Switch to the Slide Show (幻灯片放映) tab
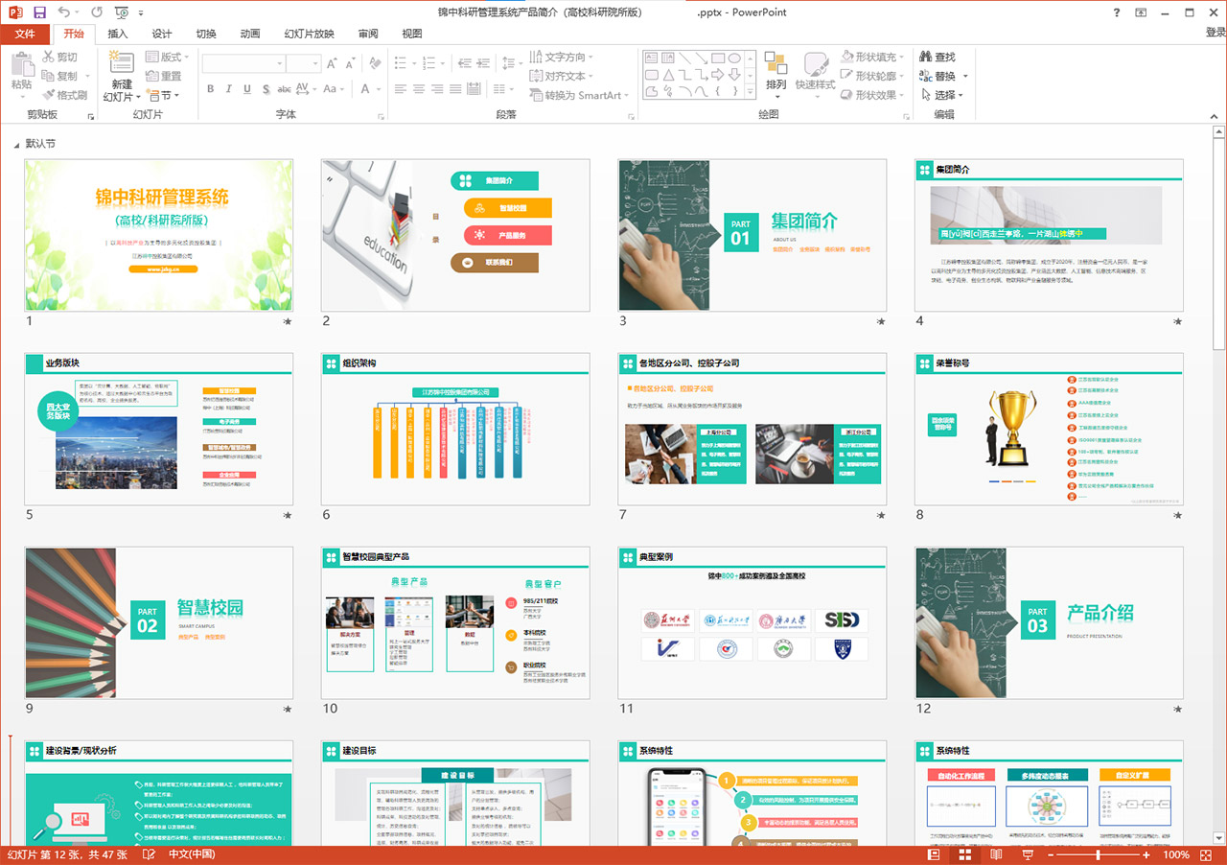 point(309,34)
